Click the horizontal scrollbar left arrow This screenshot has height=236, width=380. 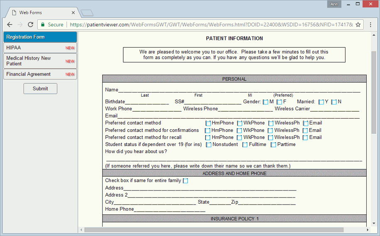[81, 230]
